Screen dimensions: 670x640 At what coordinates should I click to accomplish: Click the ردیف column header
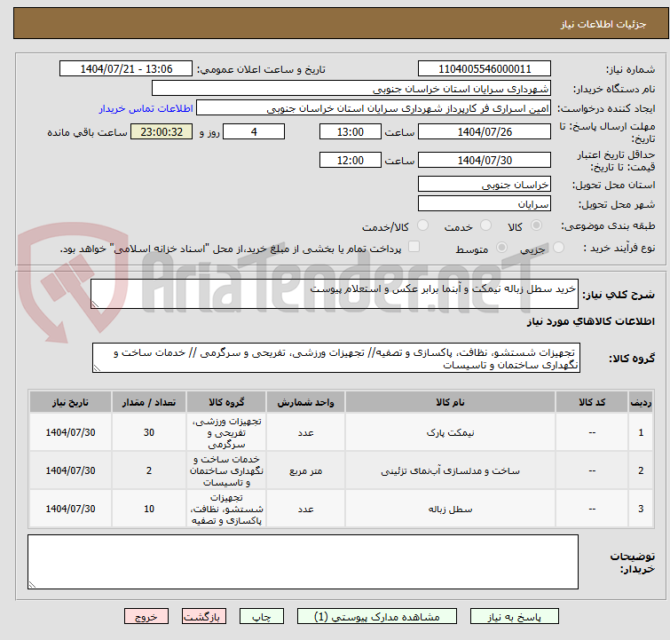(641, 402)
